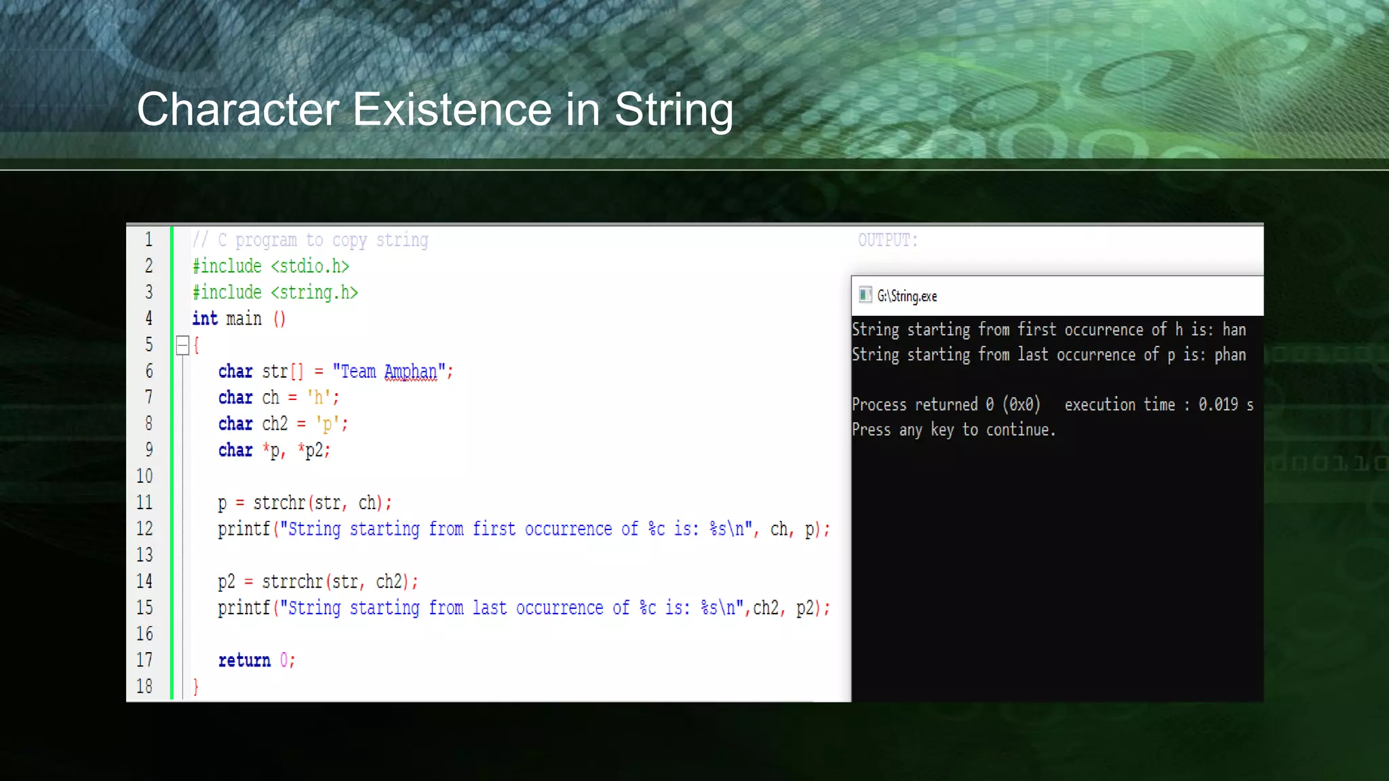This screenshot has height=781, width=1389.
Task: Click line number 15 in the gutter
Action: point(144,607)
